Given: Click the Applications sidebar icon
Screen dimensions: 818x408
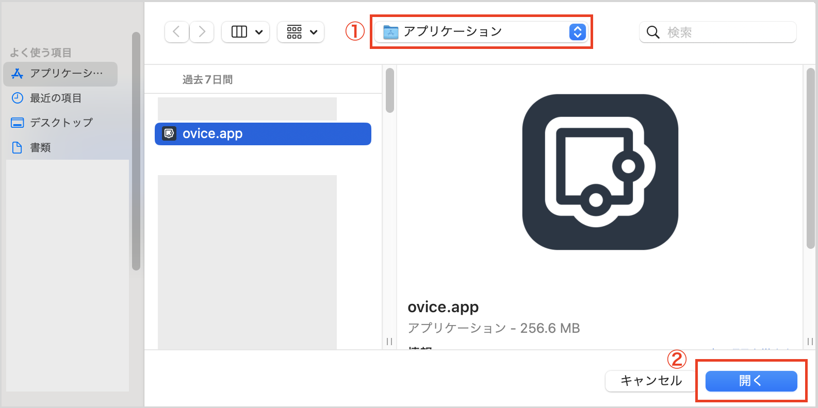Looking at the screenshot, I should coord(18,74).
